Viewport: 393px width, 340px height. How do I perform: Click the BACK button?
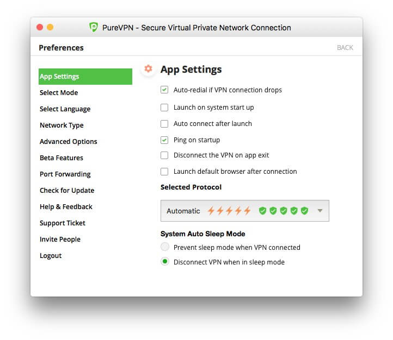345,47
